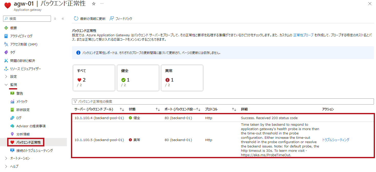The height and width of the screenshot is (172, 376).
Task: Click the 問題の診断と解決 wrench icon
Action: point(6,61)
